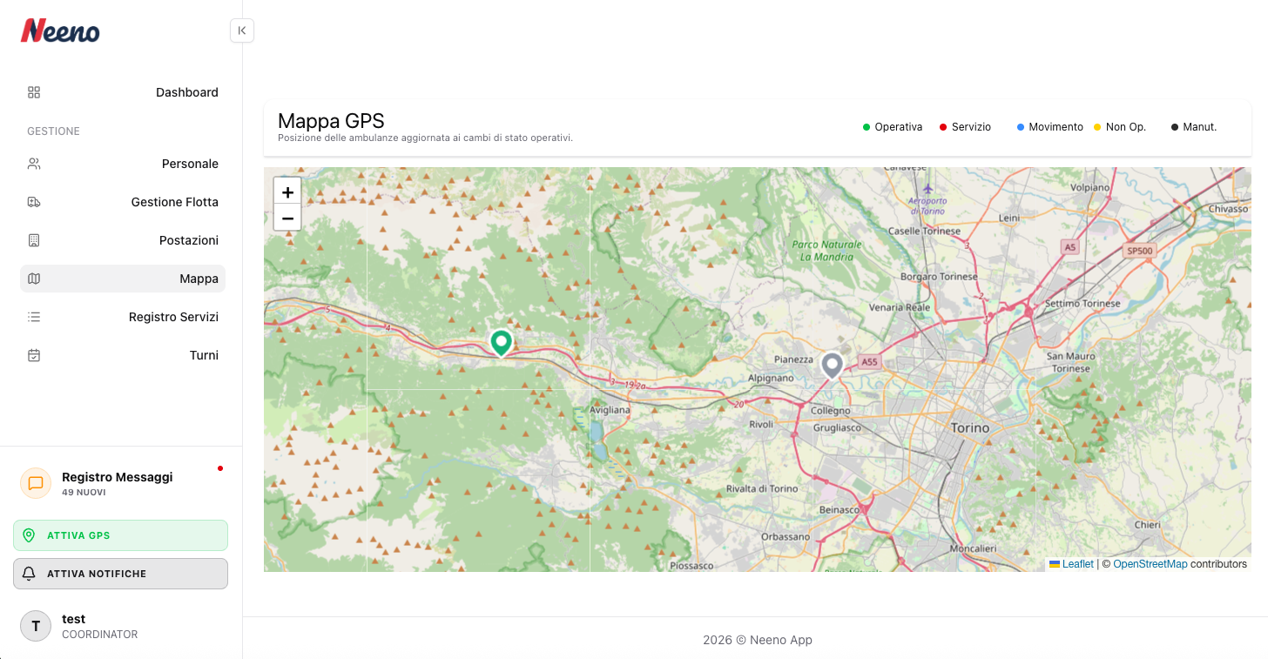Screen dimensions: 1268x659
Task: Click the yellow Non Op. legend dot
Action: point(1097,127)
